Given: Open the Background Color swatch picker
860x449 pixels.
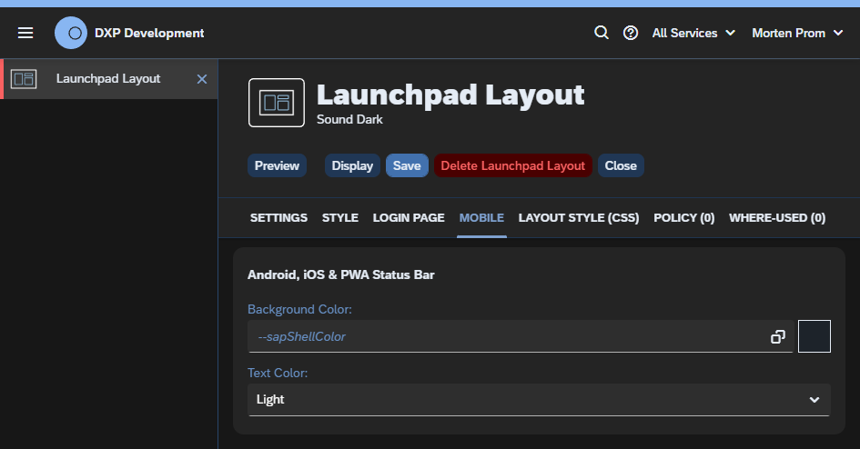Looking at the screenshot, I should point(814,336).
